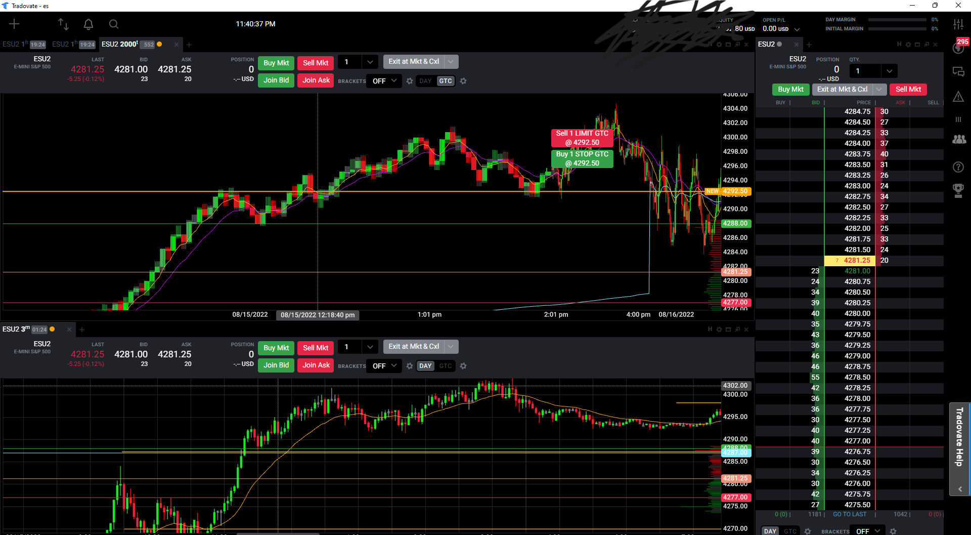Viewport: 971px width, 535px height.
Task: Expand lower chart Exit at Mkt & Cxl arrow
Action: click(451, 347)
